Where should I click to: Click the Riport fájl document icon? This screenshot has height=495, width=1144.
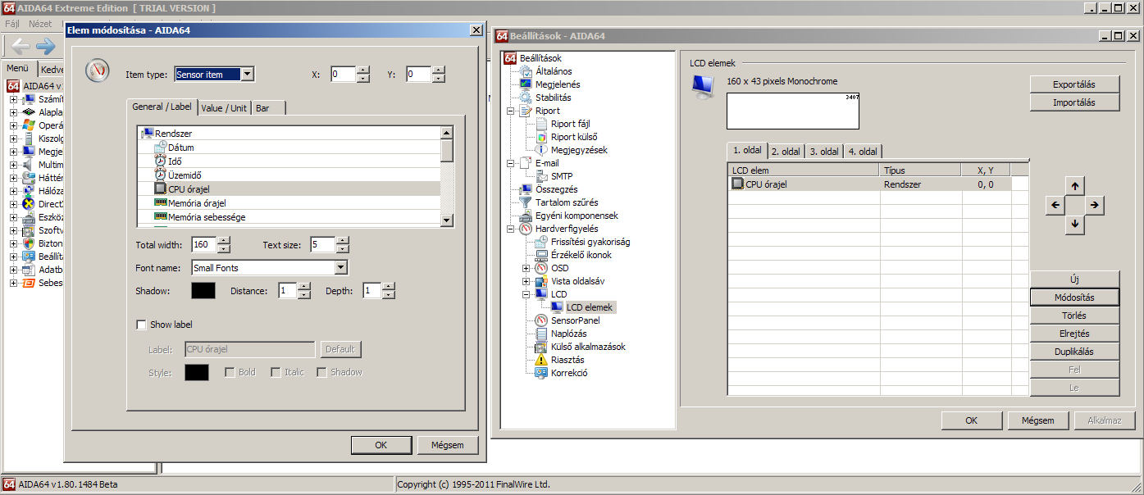point(541,124)
